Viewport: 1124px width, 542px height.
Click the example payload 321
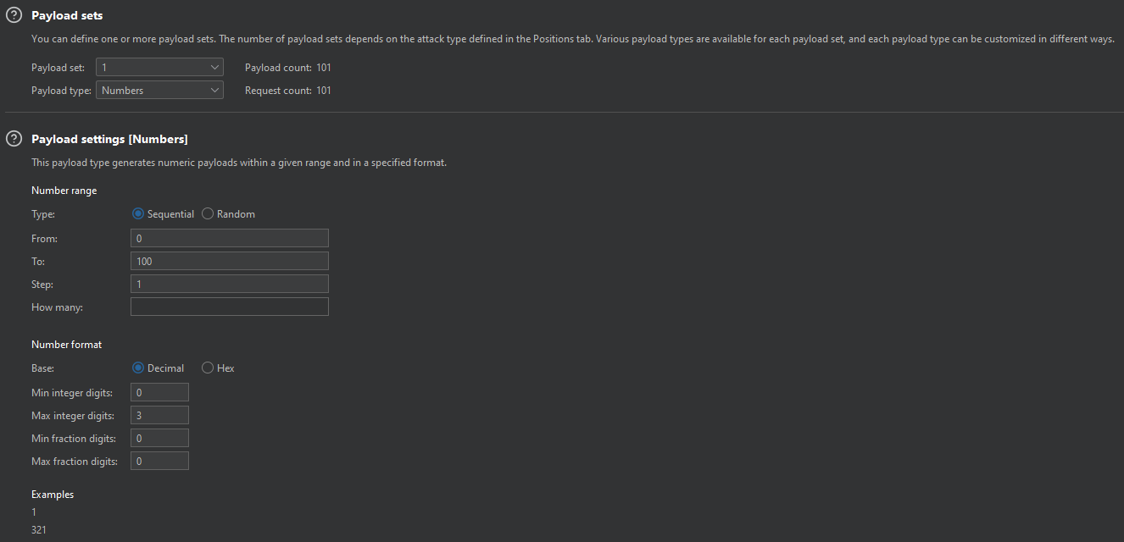click(39, 530)
